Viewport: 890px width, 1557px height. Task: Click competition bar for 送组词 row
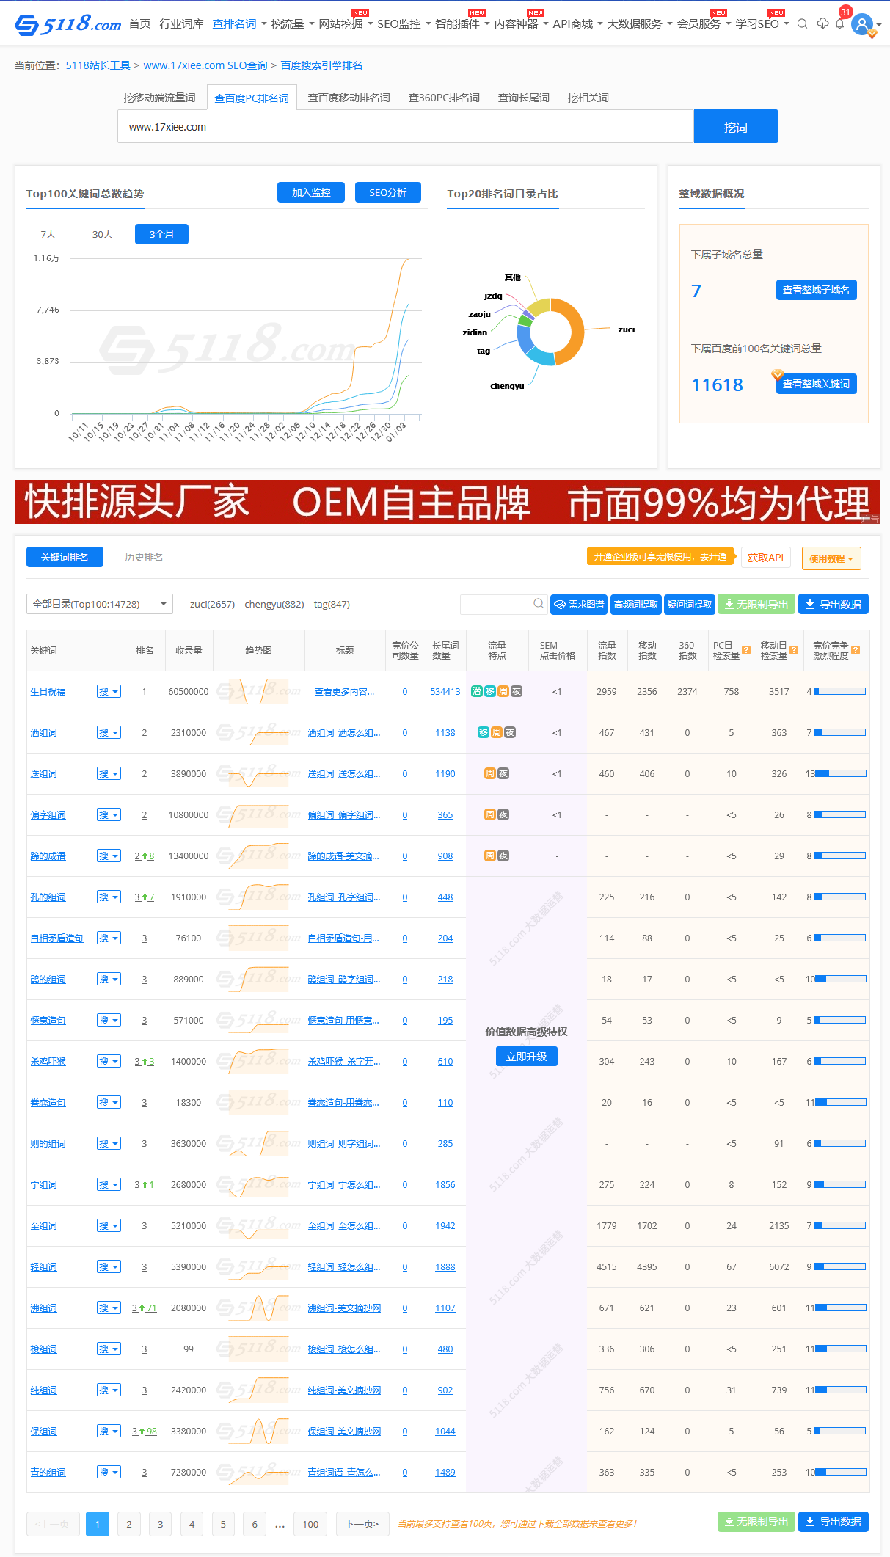point(840,773)
